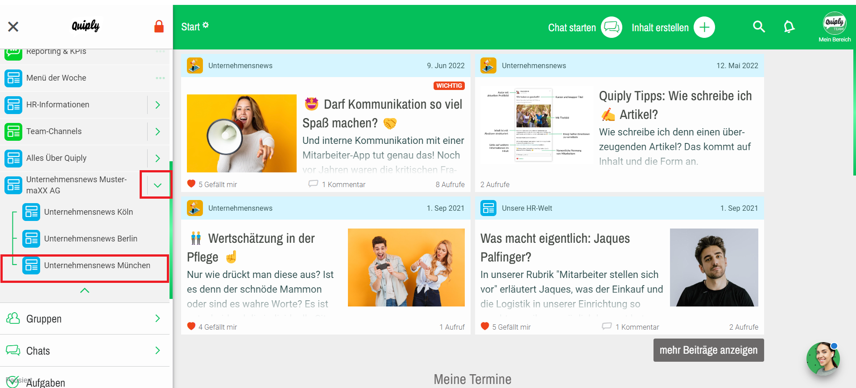Screen dimensions: 856x388
Task: Click the Gruppen people icon
Action: (x=13, y=318)
